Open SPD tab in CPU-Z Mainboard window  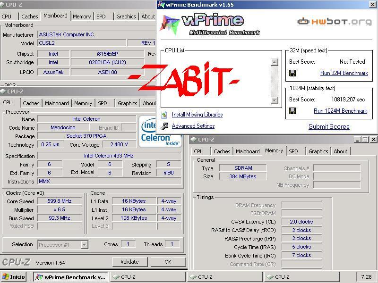point(101,17)
